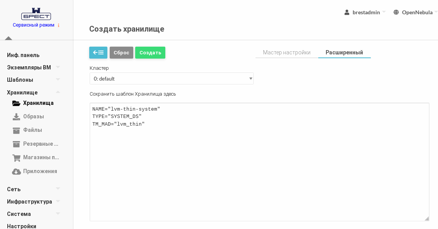The image size is (438, 229).
Task: Click the Applications cloud download icon
Action: 16,172
